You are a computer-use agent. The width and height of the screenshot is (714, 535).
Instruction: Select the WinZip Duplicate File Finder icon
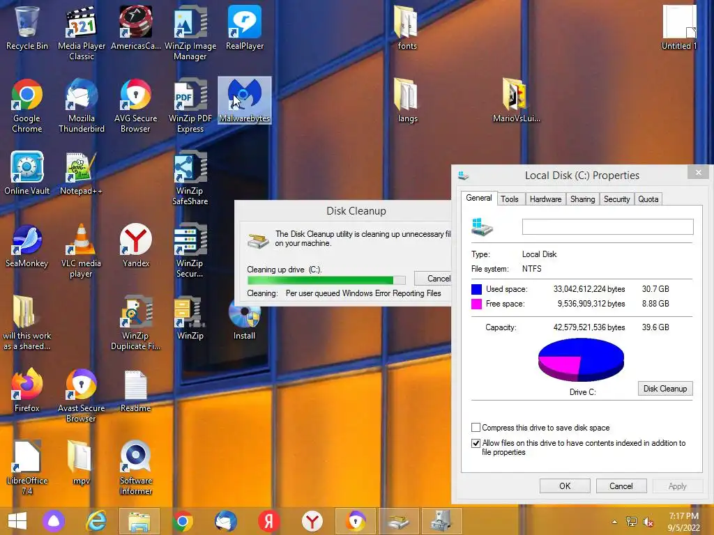[136, 323]
